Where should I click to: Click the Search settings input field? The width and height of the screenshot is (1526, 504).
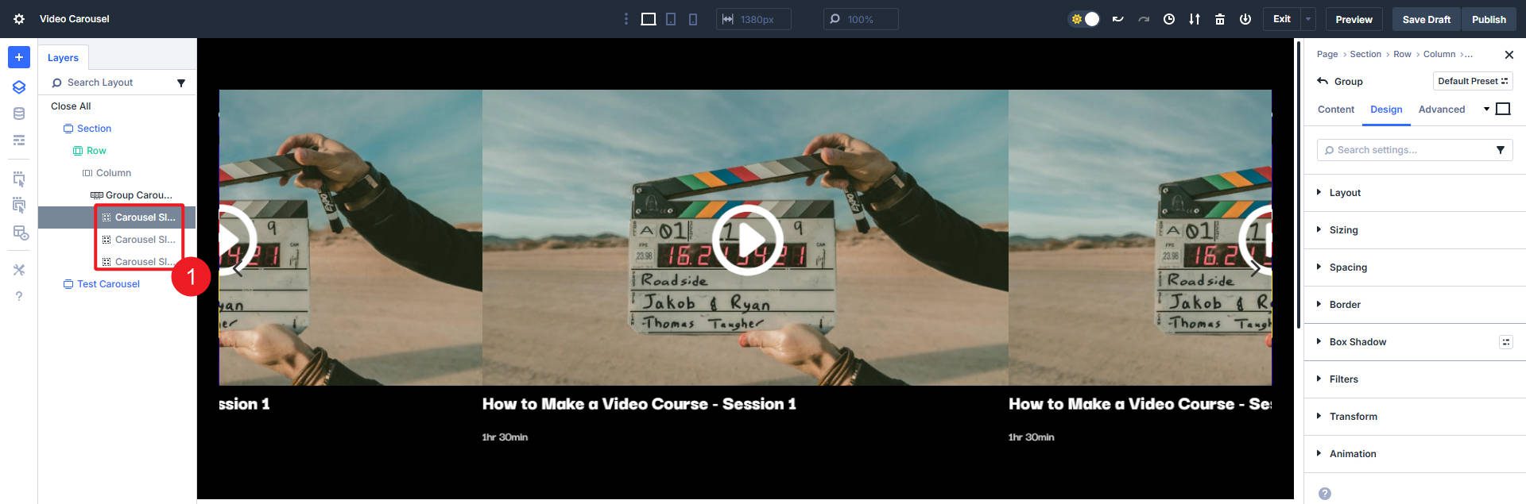coord(1407,150)
